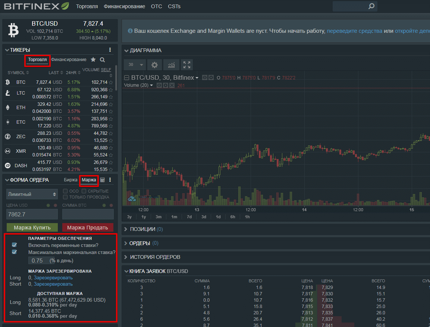
Task: Open chart indicators icon
Action: [x=172, y=65]
